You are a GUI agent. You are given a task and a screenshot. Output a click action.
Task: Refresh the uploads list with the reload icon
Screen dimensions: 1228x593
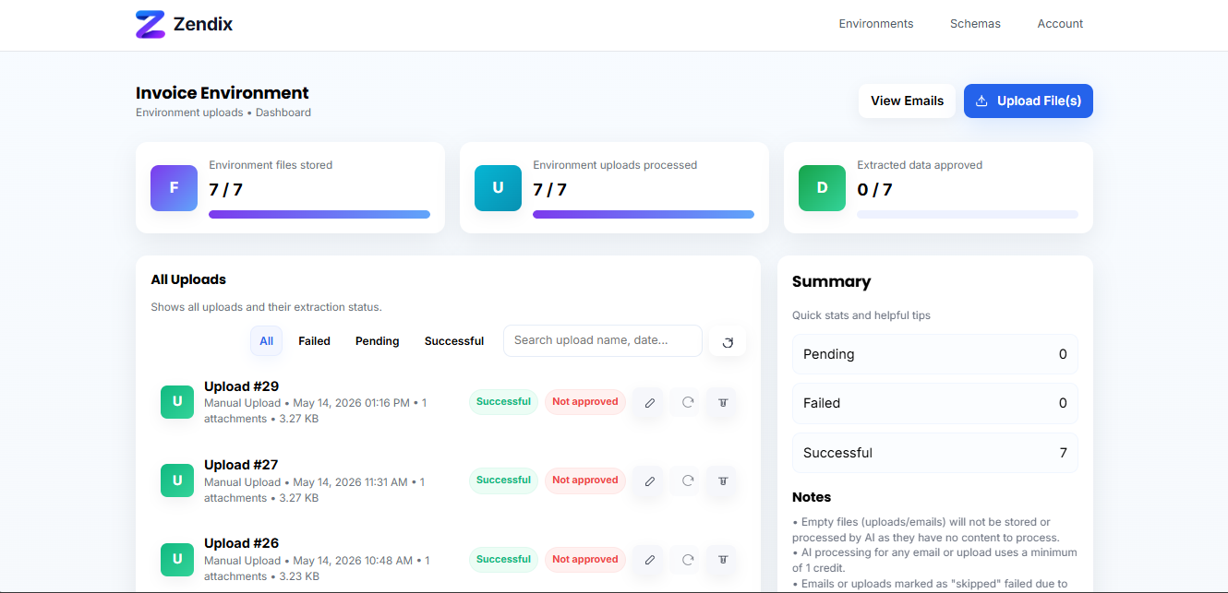coord(727,342)
